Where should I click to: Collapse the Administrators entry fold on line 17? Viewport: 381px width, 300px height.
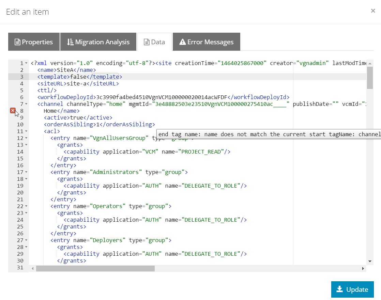pos(26,172)
